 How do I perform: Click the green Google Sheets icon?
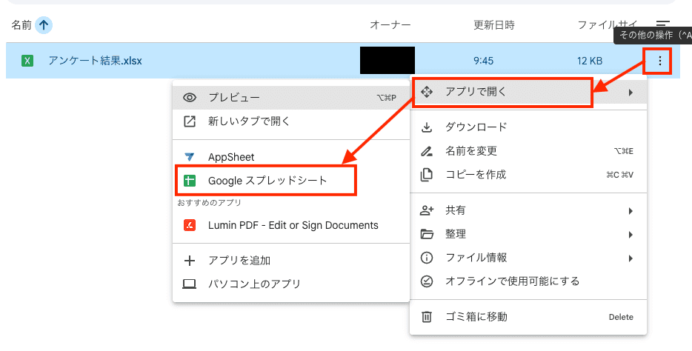(x=190, y=181)
